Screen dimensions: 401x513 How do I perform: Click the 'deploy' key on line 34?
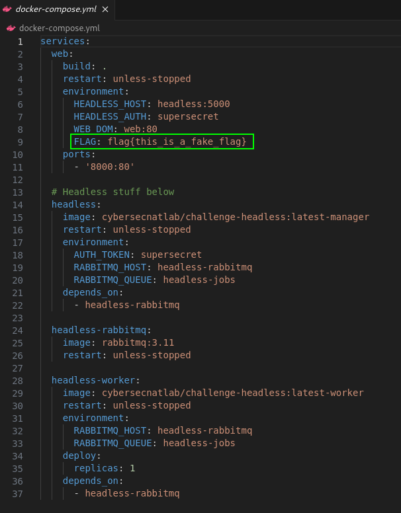(x=79, y=455)
